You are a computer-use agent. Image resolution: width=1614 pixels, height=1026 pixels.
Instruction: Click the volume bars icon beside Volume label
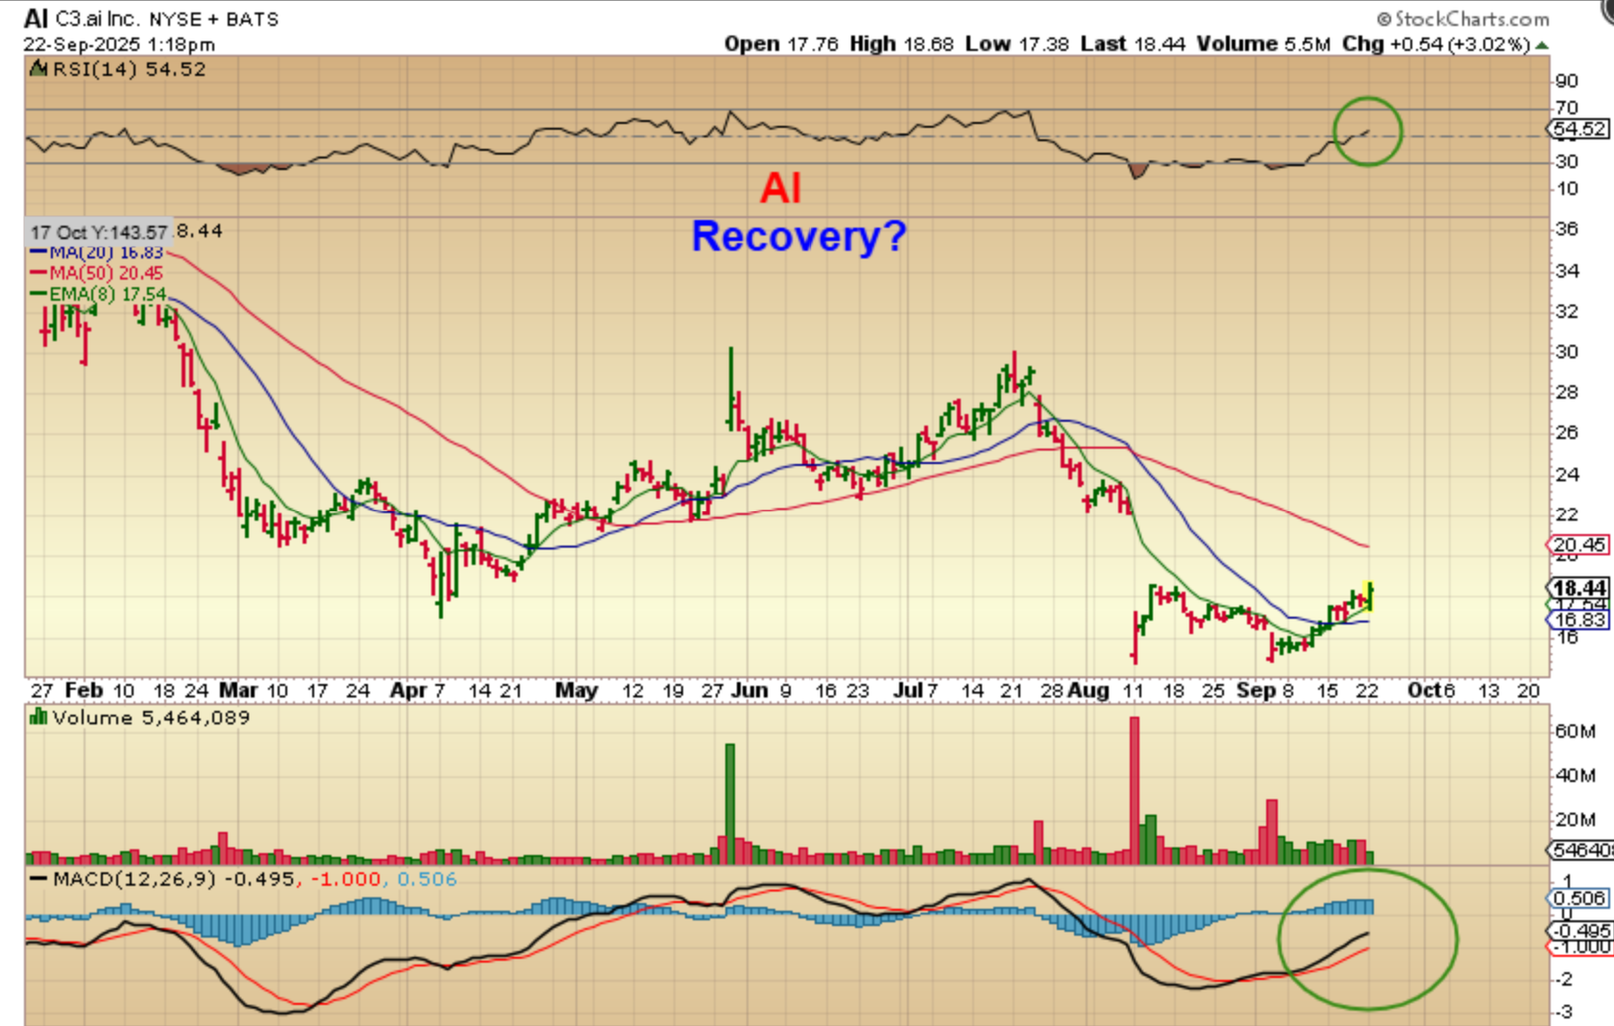pyautogui.click(x=39, y=717)
